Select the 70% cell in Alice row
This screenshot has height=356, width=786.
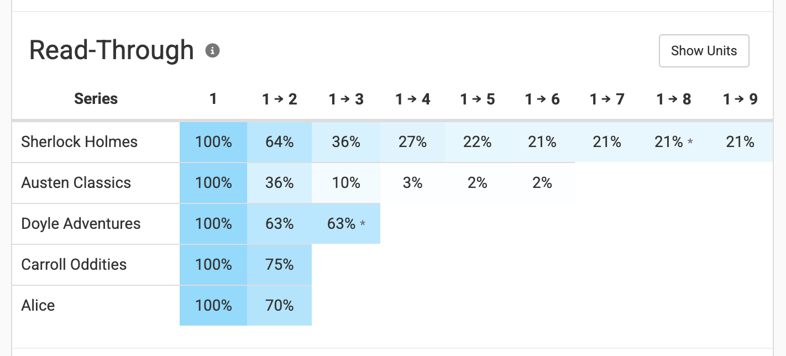(x=280, y=306)
